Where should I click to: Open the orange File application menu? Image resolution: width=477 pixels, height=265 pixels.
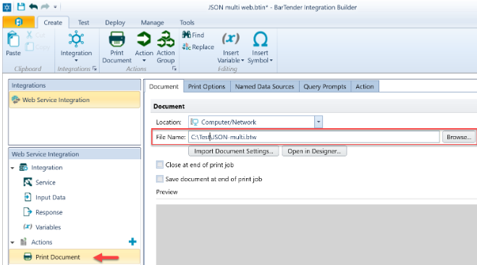click(x=19, y=22)
